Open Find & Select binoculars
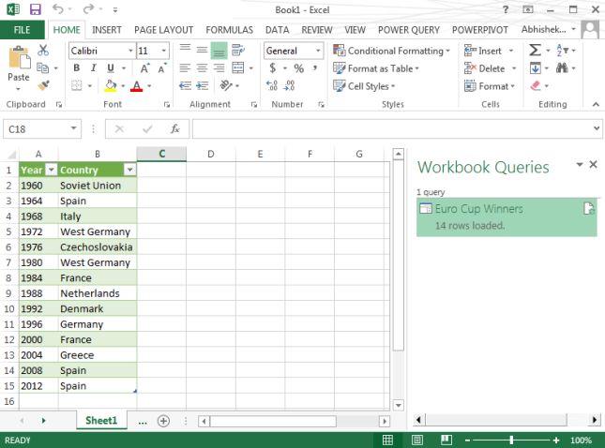This screenshot has width=605, height=448. click(562, 68)
